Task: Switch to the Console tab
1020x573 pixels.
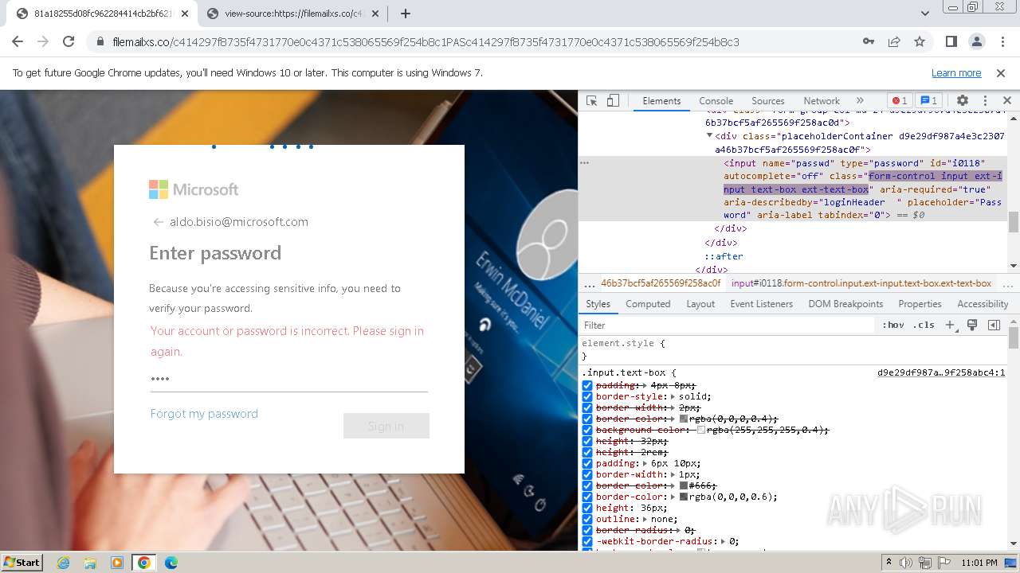Action: point(716,101)
